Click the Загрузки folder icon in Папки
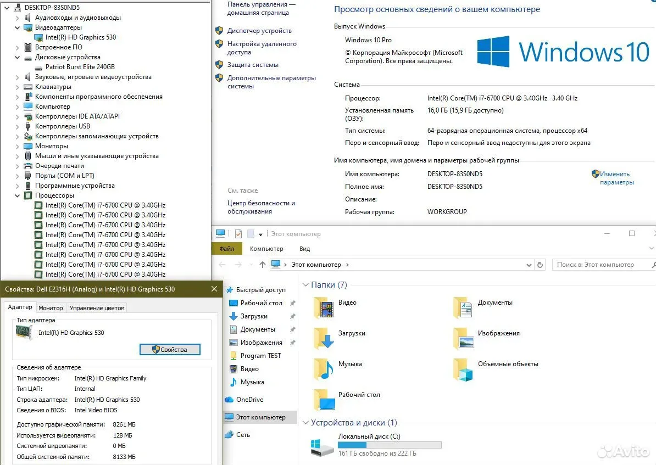656x465 pixels. pos(324,338)
